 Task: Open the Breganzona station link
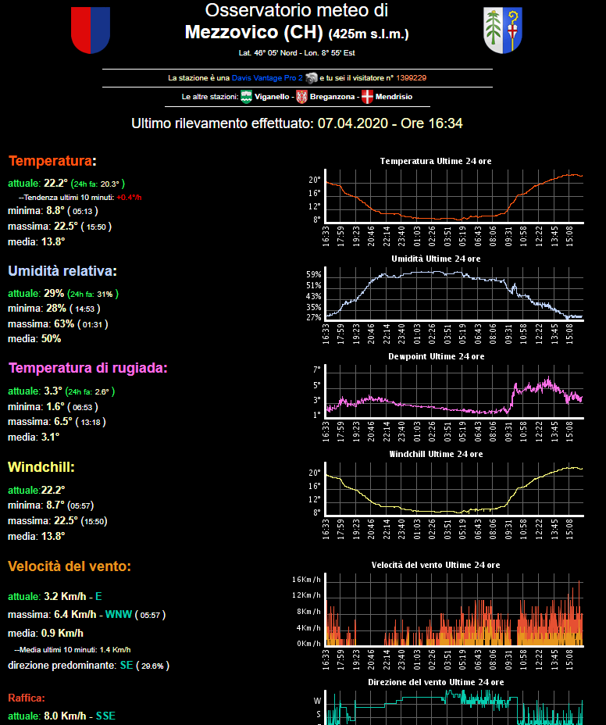(331, 97)
